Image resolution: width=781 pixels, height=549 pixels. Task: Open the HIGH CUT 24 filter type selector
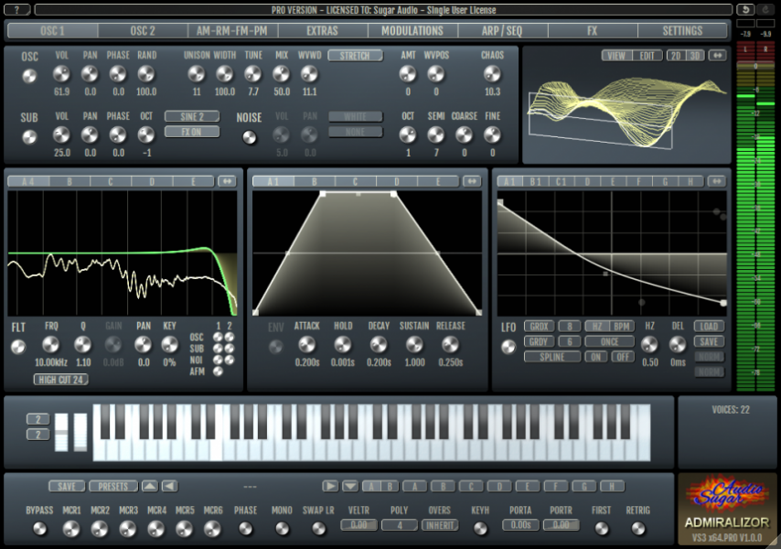click(62, 379)
